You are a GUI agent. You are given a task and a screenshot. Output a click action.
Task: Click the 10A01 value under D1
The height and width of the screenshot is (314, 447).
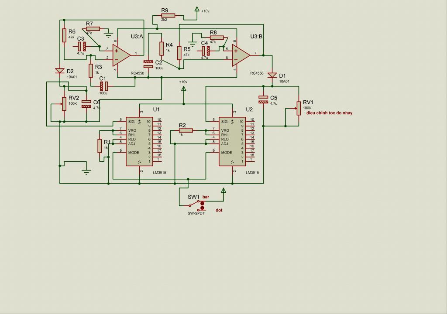[284, 82]
